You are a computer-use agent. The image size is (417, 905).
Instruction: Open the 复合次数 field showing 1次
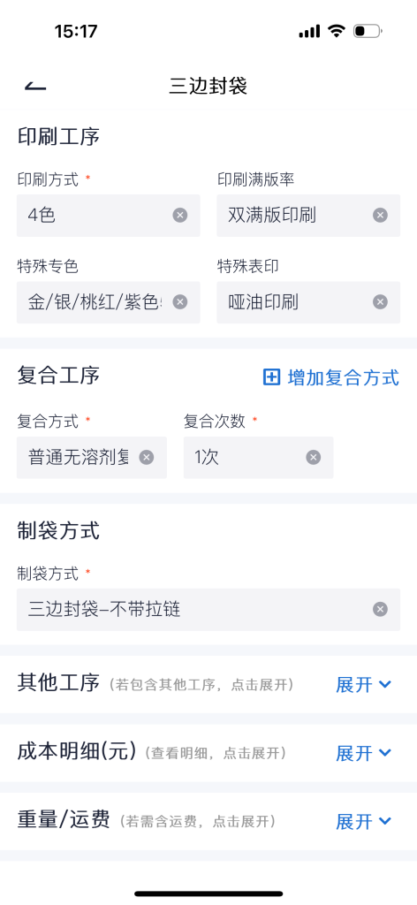(x=258, y=458)
